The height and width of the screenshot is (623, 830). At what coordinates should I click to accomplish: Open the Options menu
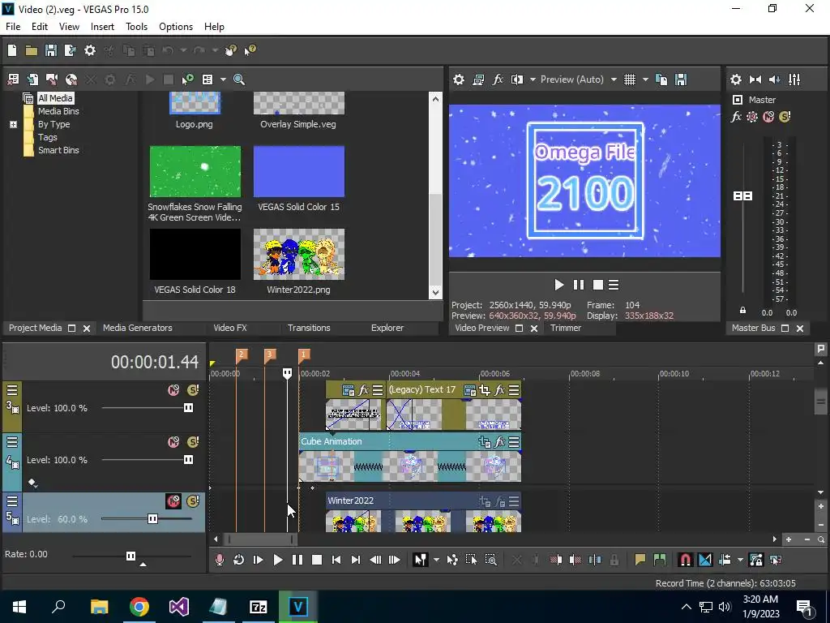pyautogui.click(x=176, y=27)
